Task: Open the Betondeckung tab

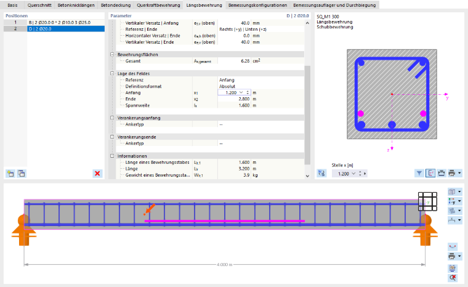Action: pyautogui.click(x=116, y=5)
